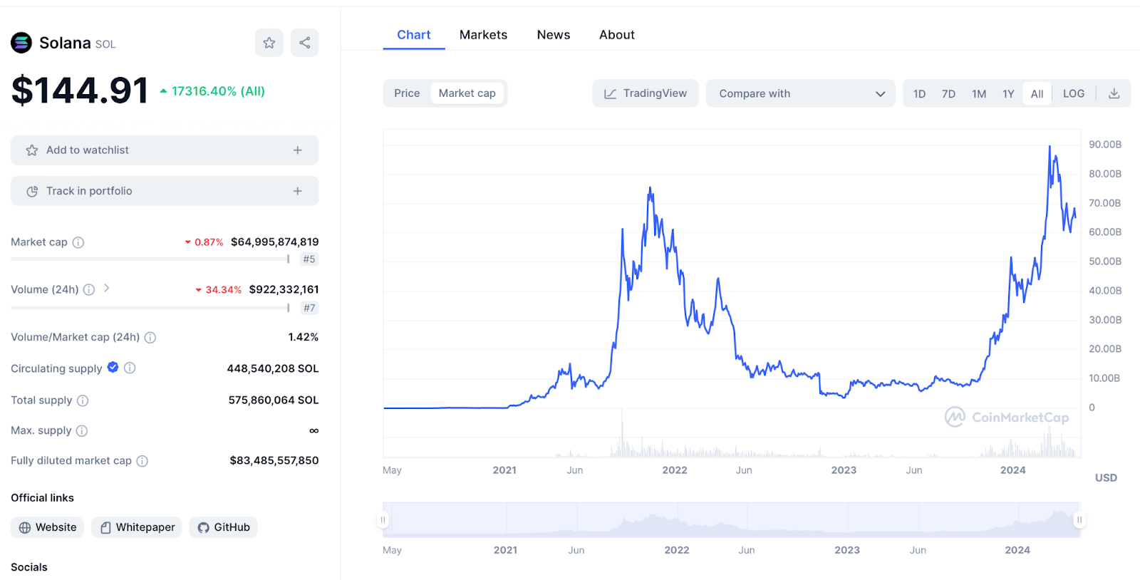Click total supply 575,860,064 SOL
The image size is (1140, 580).
[274, 400]
